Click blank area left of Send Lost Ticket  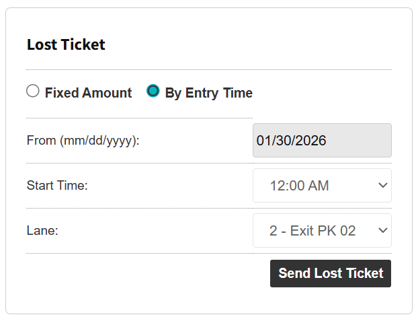pyautogui.click(x=148, y=273)
